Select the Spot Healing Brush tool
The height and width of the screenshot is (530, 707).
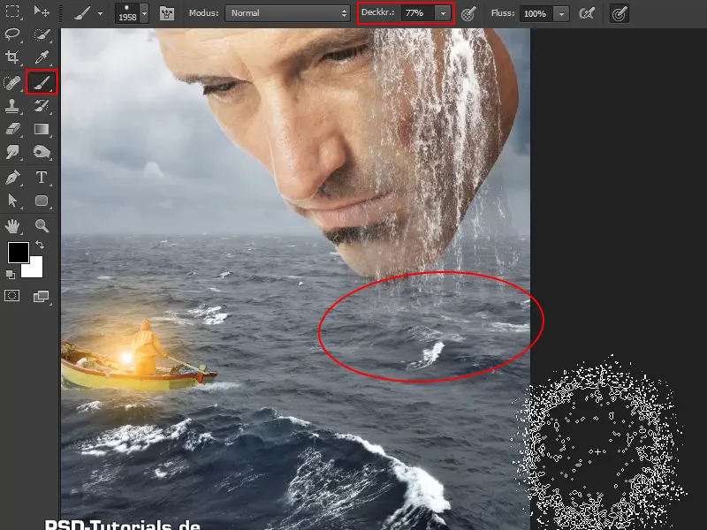(x=12, y=82)
